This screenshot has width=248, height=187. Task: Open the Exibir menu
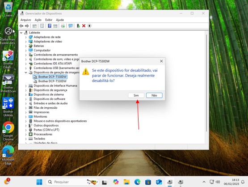49,20
